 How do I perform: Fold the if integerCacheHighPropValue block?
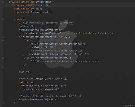pos(3,37)
